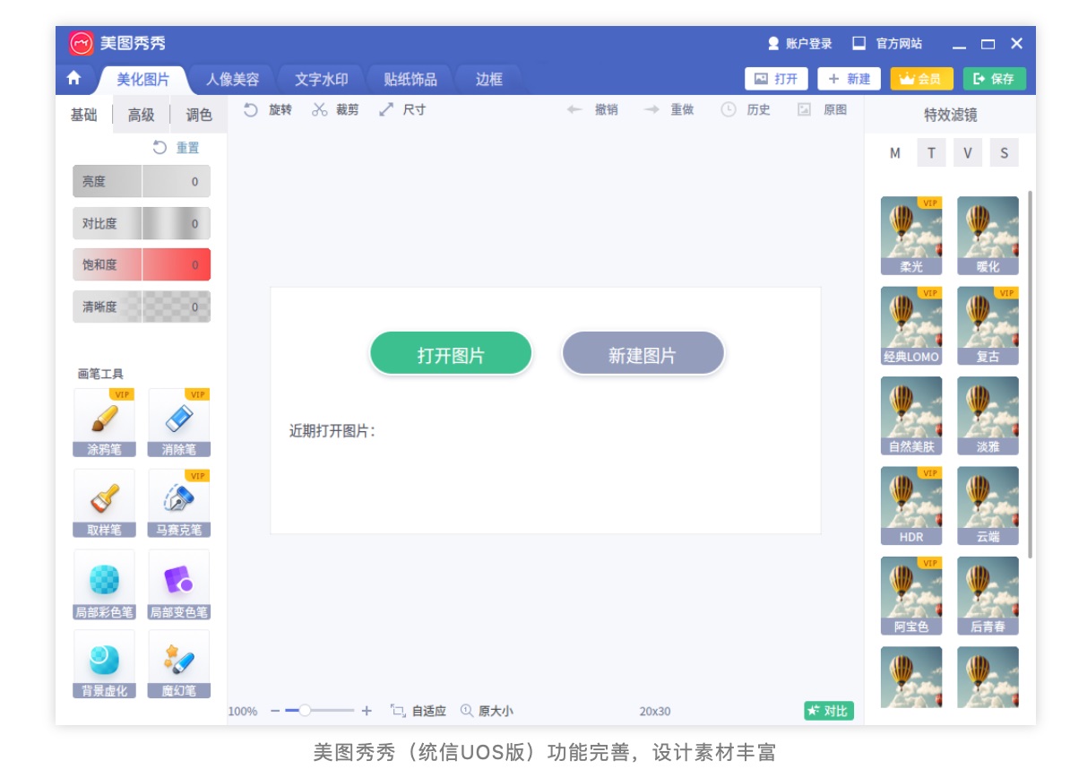The width and height of the screenshot is (1070, 778).
Task: Click the green 保存 save button
Action: 994,79
